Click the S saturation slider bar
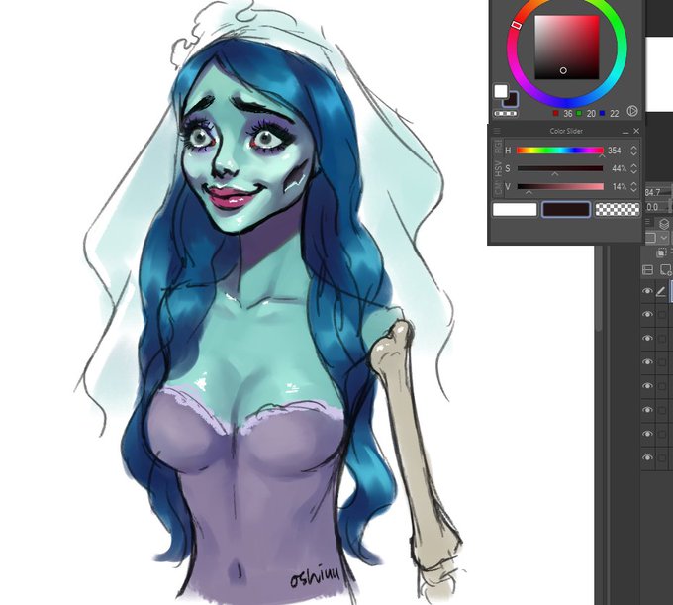The image size is (673, 605). point(560,168)
